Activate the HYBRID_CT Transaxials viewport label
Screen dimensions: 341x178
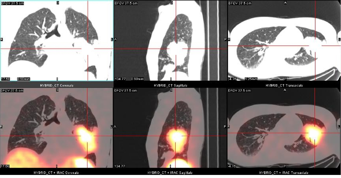click(284, 86)
